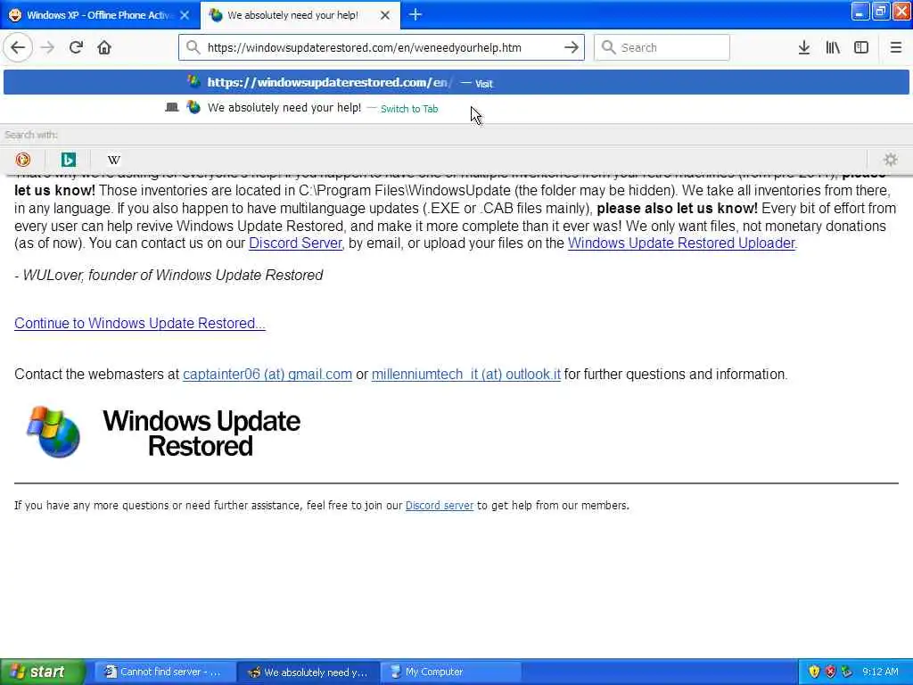Switch to Cannot find server taskbar window
The height and width of the screenshot is (685, 913).
click(x=165, y=672)
